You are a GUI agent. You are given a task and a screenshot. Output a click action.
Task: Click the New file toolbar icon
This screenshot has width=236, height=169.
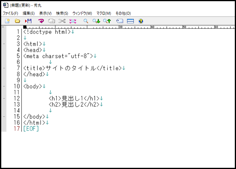[x=7, y=21]
